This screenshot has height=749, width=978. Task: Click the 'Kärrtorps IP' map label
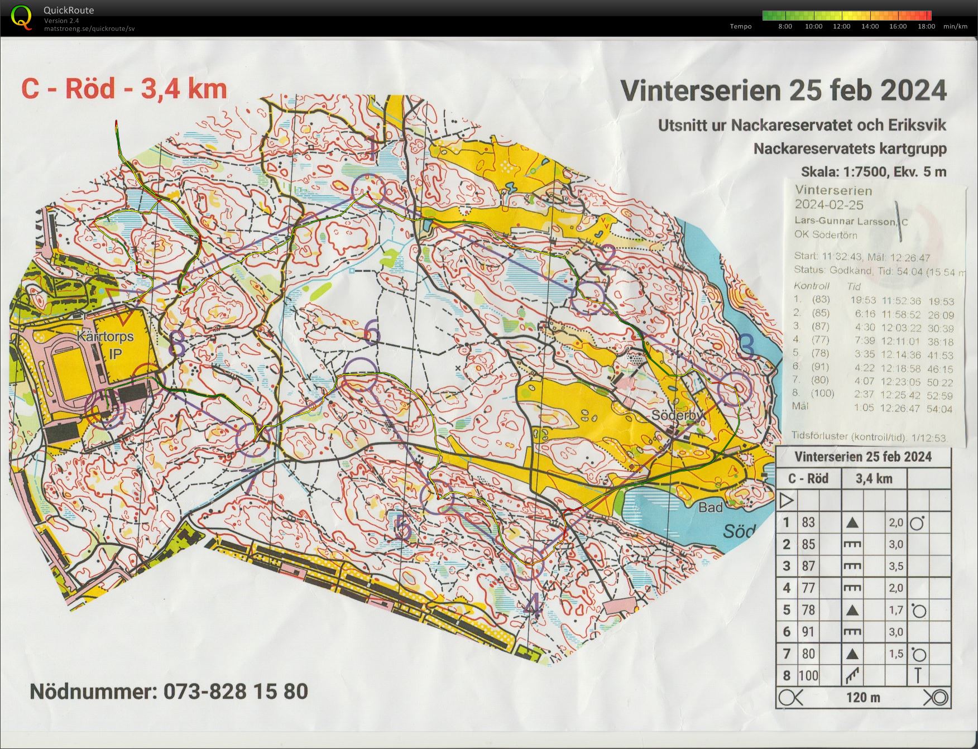(x=106, y=345)
